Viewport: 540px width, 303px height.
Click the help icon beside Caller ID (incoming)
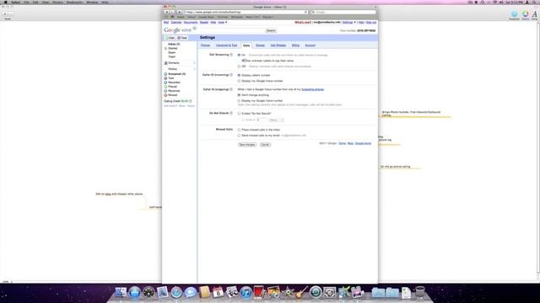pos(231,75)
